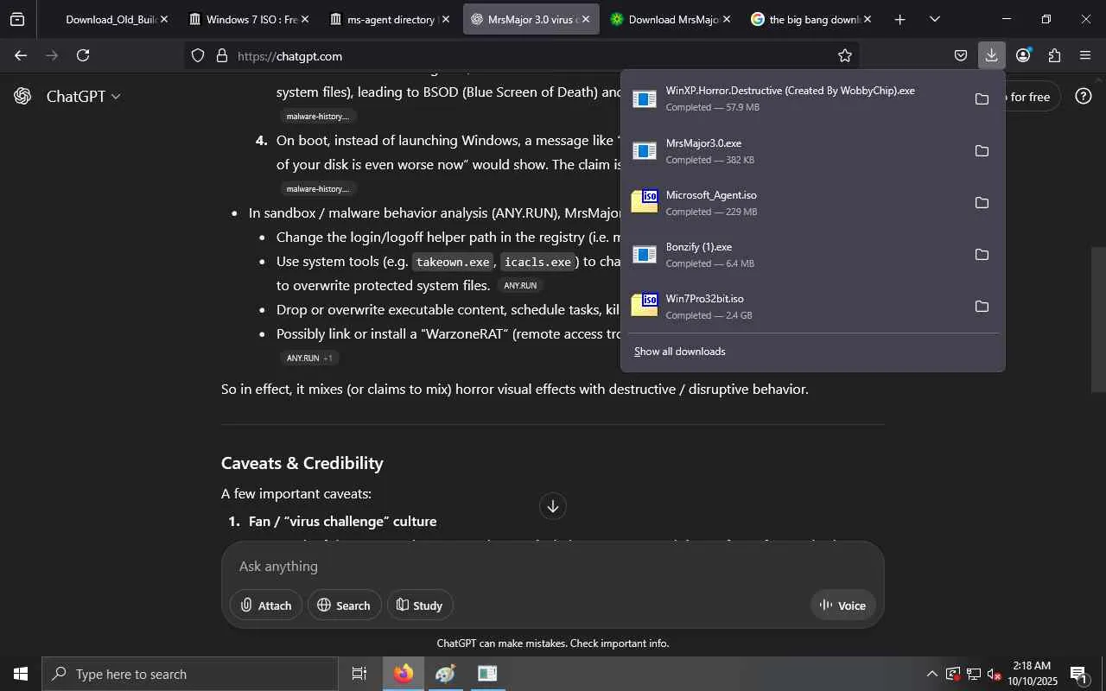Focus the Ask anything message field
Viewport: 1106px width, 691px height.
[x=553, y=567]
